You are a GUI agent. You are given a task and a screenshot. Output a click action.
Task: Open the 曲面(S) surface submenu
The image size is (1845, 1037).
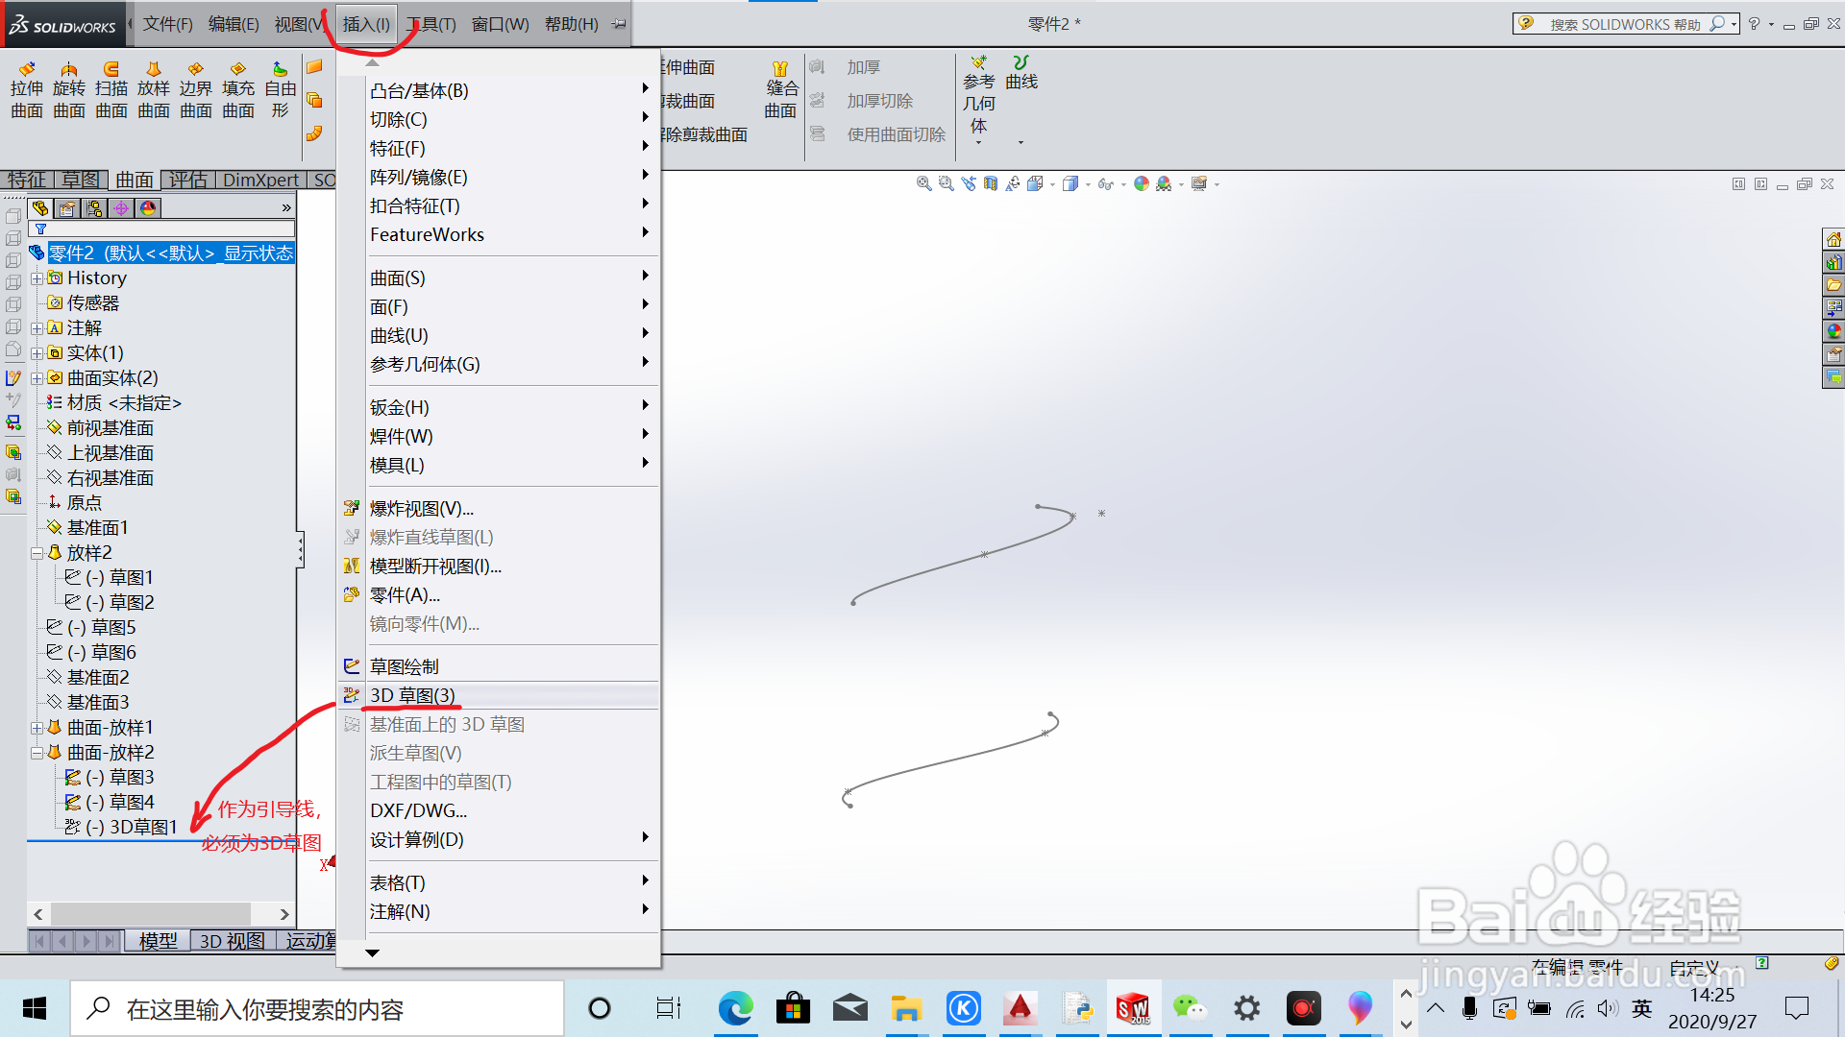pos(499,277)
